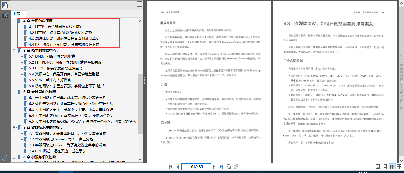Click bookmark panel scrollbar up arrow

[140, 21]
